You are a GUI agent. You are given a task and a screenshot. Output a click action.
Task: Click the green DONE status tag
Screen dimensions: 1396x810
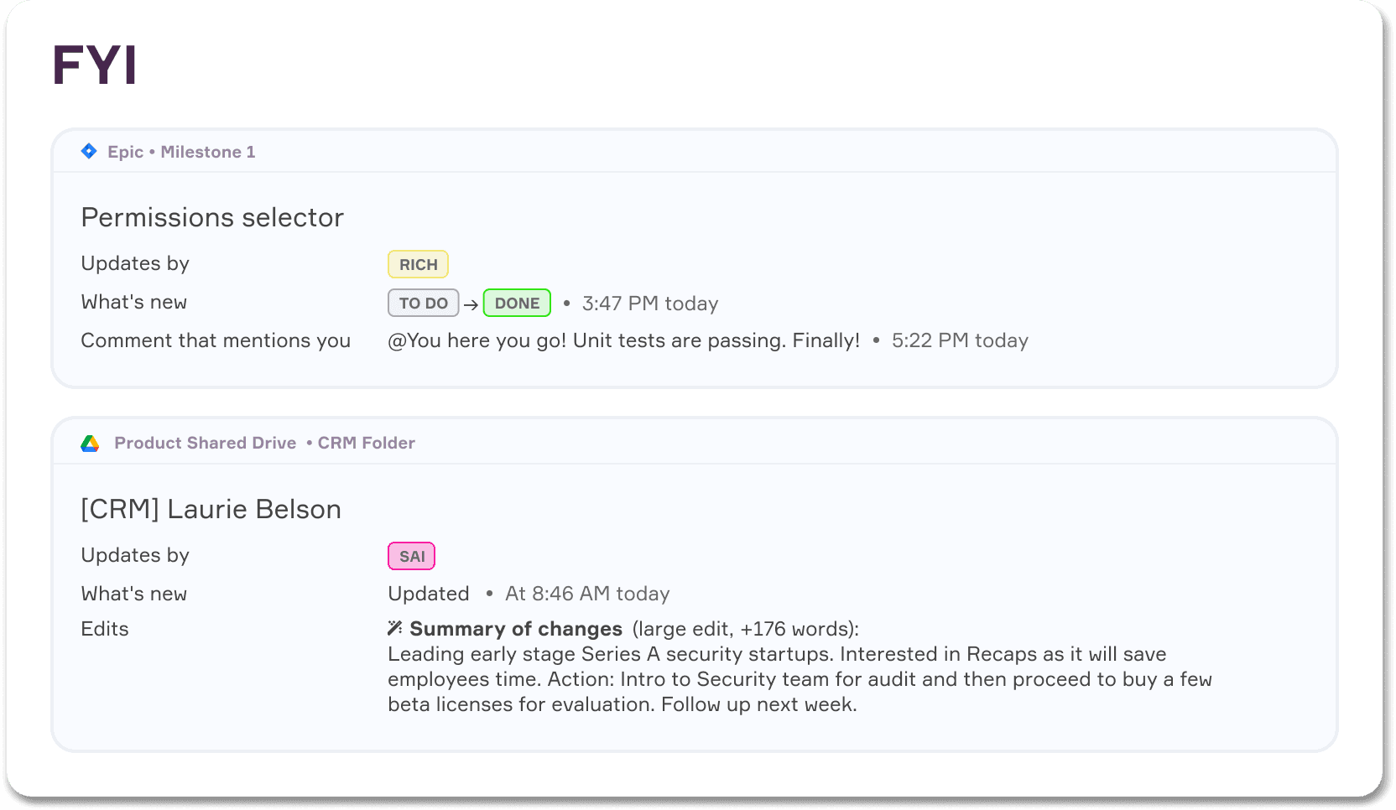coord(517,303)
